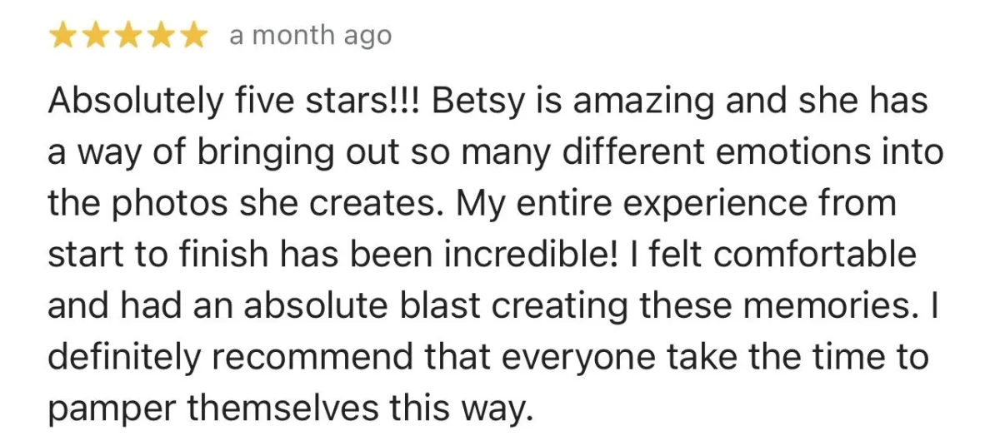The width and height of the screenshot is (1000, 446).
Task: Click the fourth gold star in the rating
Action: 162,37
